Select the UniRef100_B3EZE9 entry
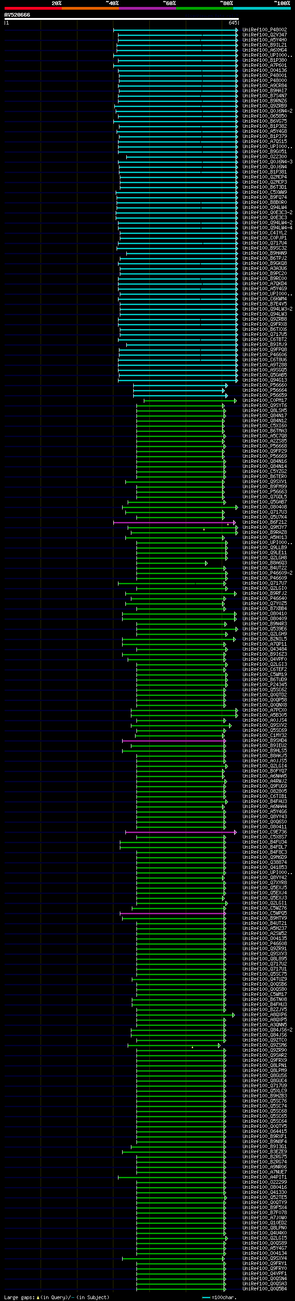 click(264, 1152)
